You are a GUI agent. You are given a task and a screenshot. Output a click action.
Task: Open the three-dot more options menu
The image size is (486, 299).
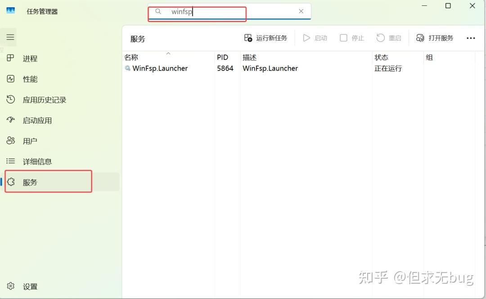tap(471, 38)
